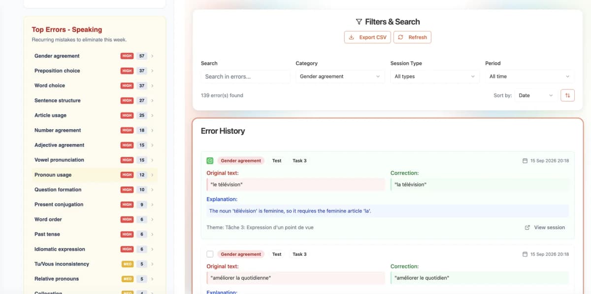Click the HIGH badge on Word choice row
Screen dimensions: 591x294
point(127,86)
